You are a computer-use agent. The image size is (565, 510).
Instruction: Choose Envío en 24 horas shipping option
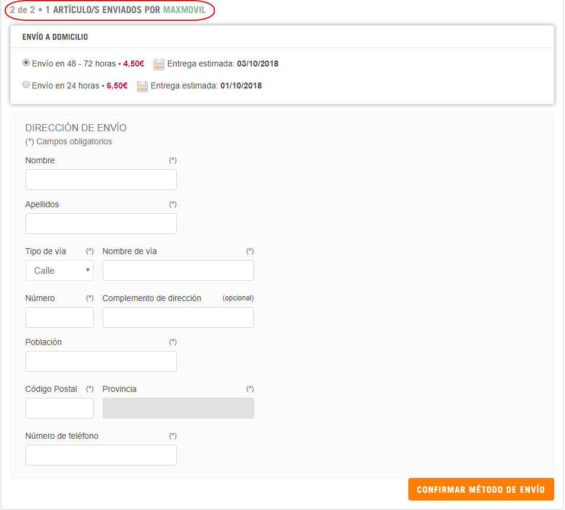pos(26,85)
